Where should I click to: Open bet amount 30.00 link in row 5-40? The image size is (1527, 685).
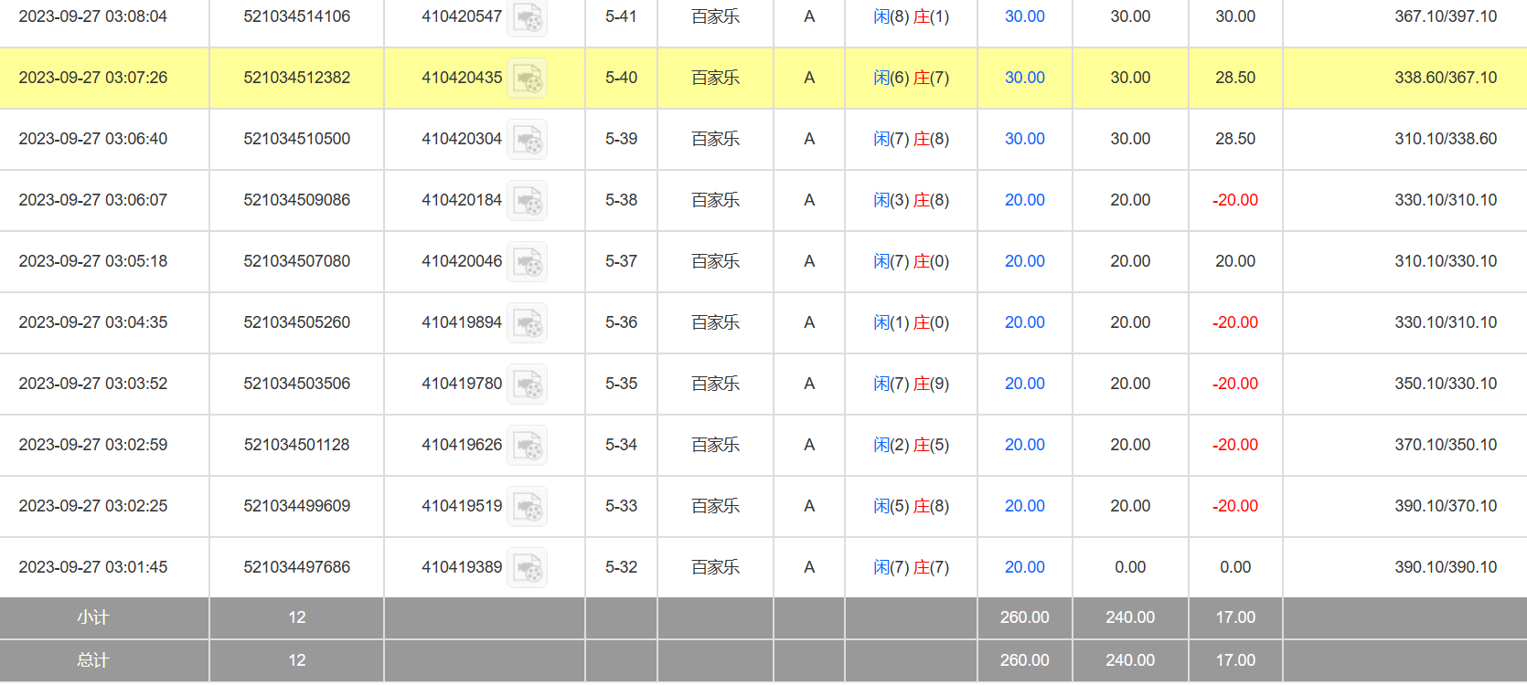click(x=1024, y=78)
